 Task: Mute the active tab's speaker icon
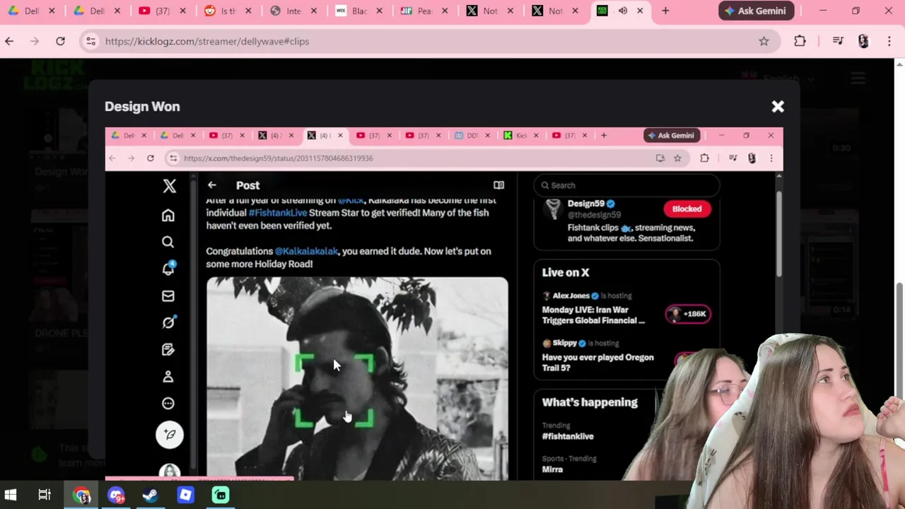(x=623, y=11)
